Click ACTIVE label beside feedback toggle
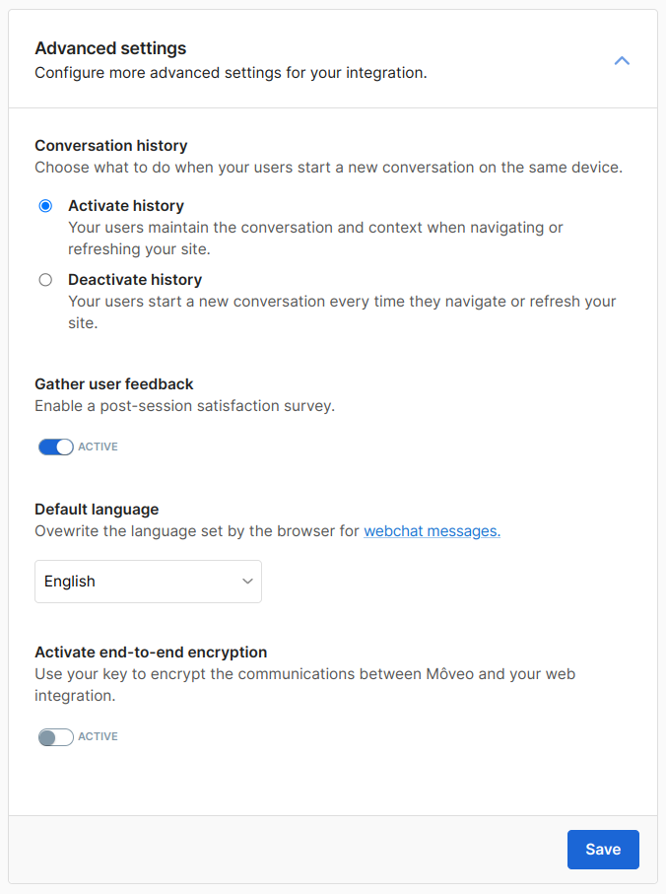This screenshot has width=666, height=894. click(x=98, y=447)
